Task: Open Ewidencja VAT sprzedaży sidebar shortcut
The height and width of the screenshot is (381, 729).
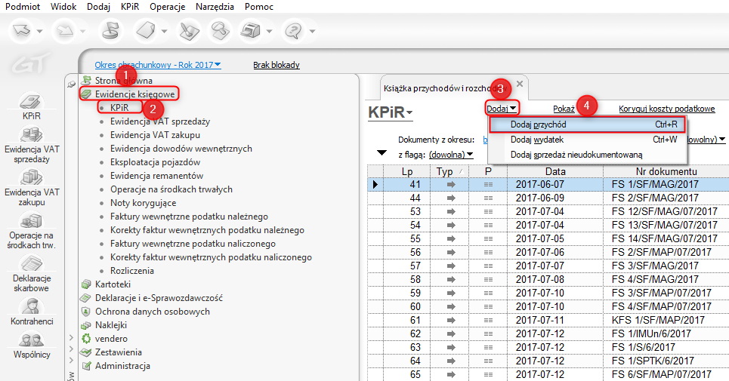Action: coord(32,146)
